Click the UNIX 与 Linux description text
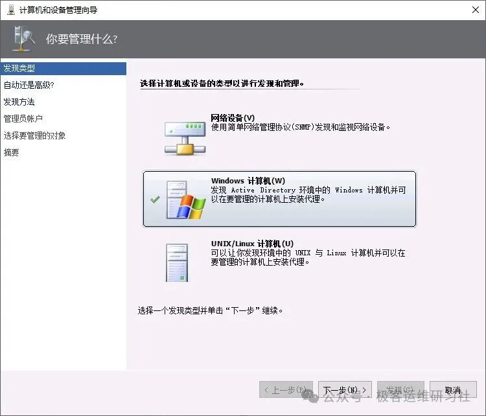486x416 pixels. (308, 257)
